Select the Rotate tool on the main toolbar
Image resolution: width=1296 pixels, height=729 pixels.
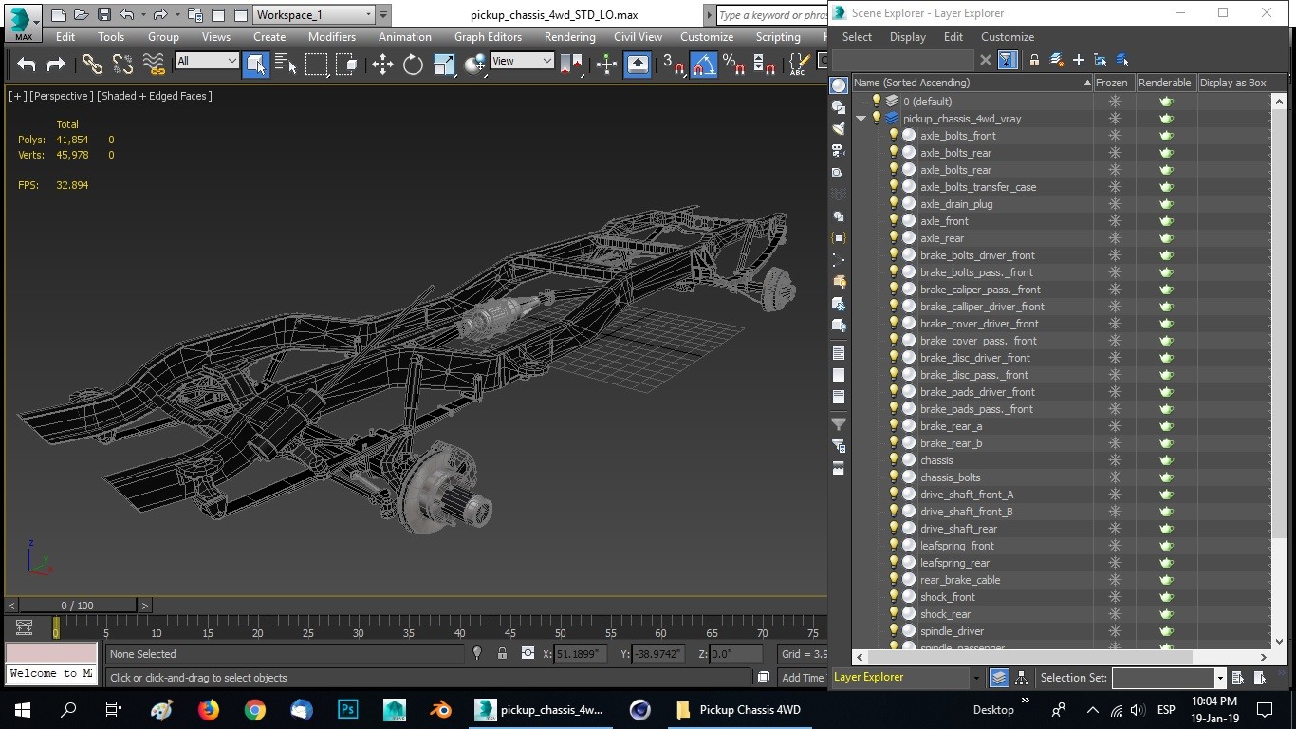[411, 65]
